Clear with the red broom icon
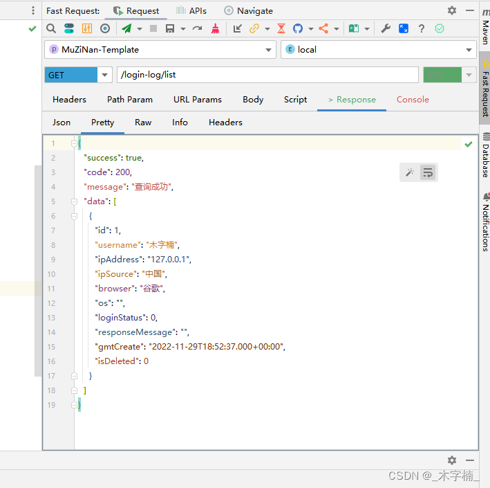490x488 pixels. point(215,28)
